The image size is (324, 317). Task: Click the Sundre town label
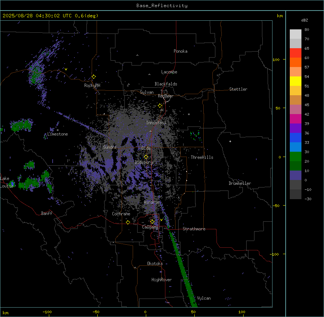110,147
